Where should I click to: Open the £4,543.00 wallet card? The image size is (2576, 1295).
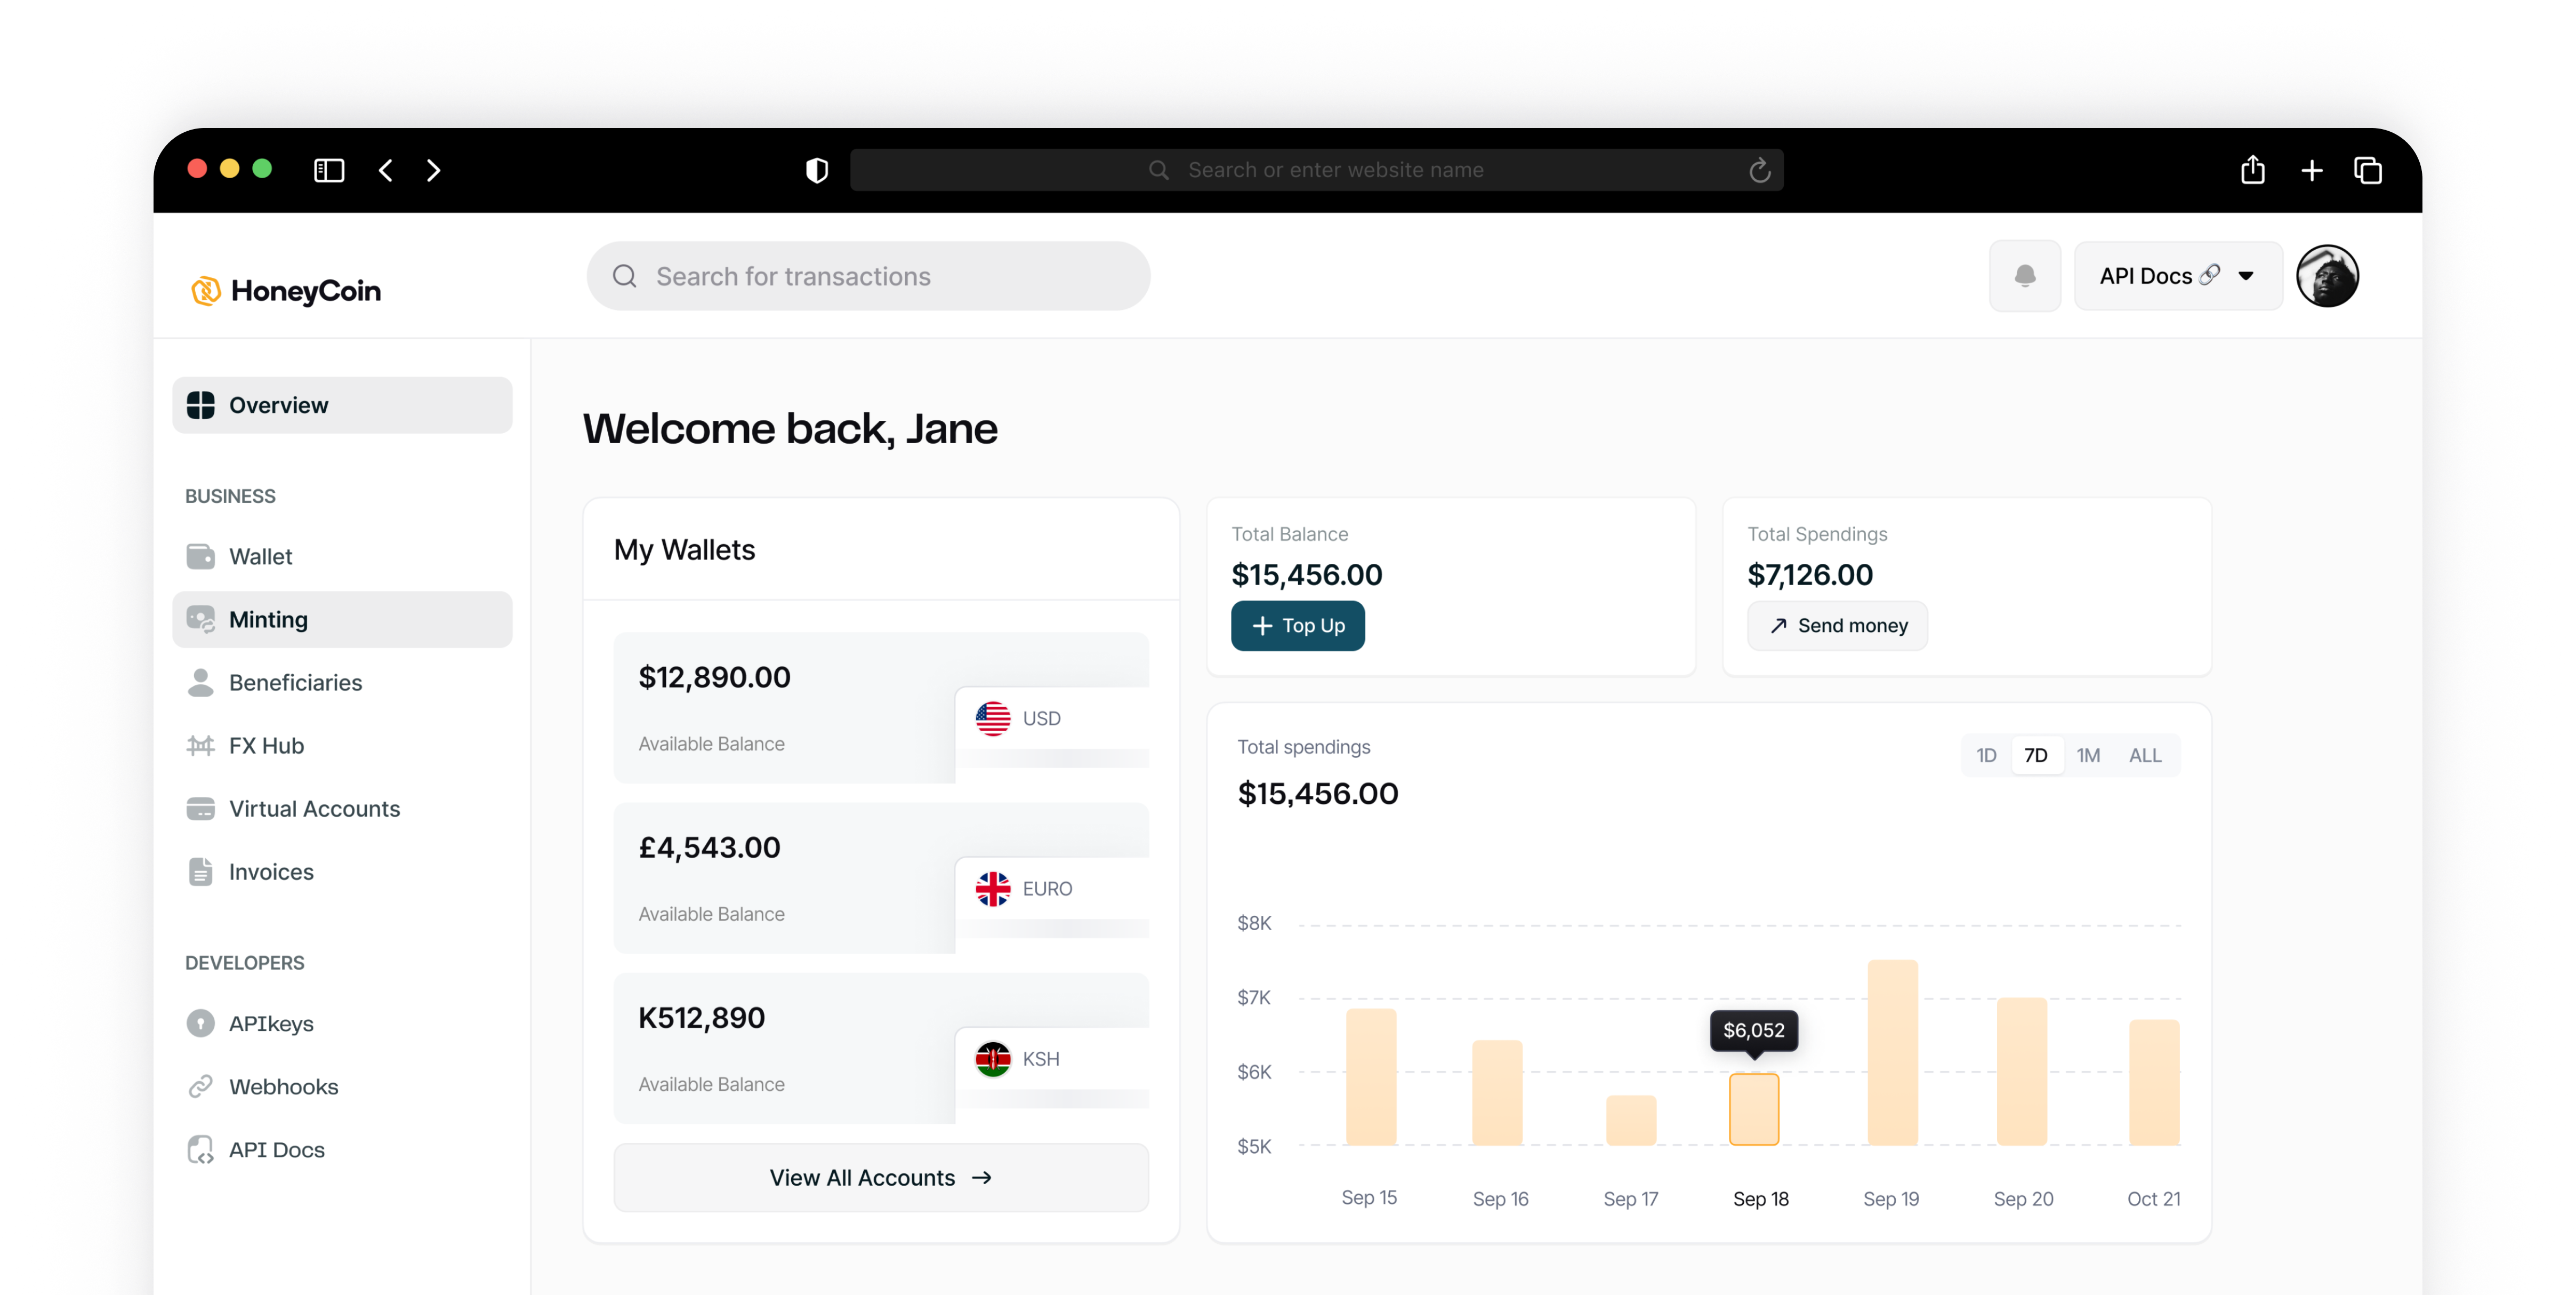point(881,878)
